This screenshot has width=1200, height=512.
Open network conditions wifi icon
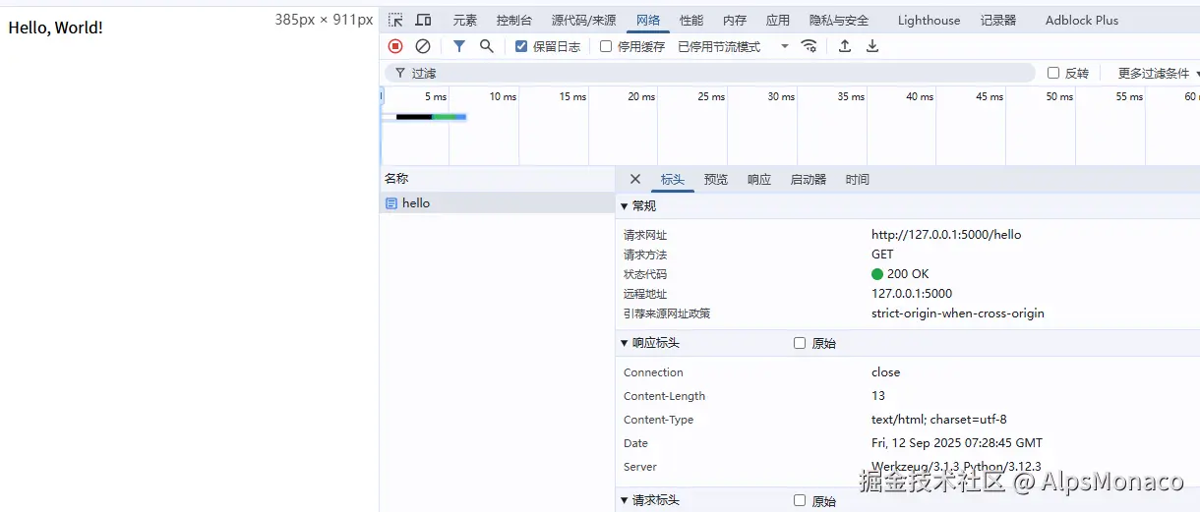(810, 46)
